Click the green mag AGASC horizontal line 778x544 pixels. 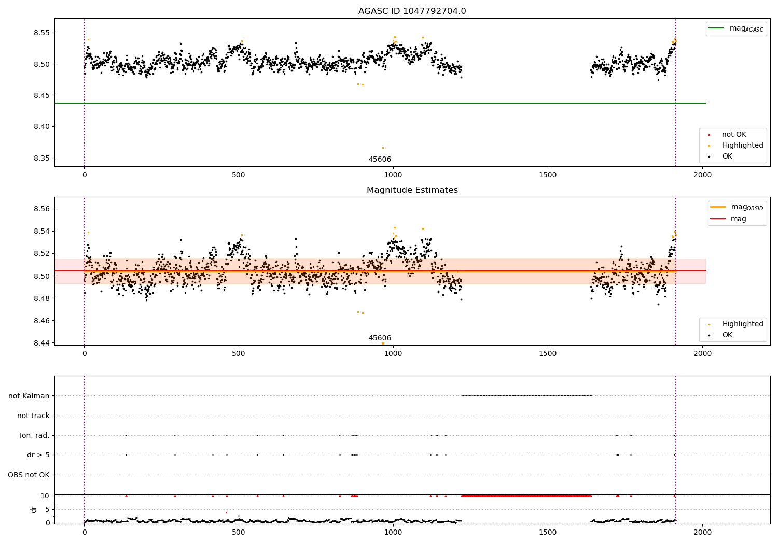(380, 103)
